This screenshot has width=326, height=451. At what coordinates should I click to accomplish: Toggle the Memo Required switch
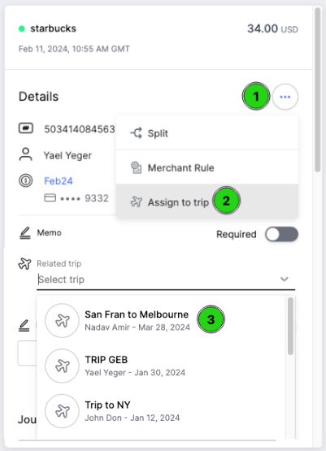[x=281, y=234]
